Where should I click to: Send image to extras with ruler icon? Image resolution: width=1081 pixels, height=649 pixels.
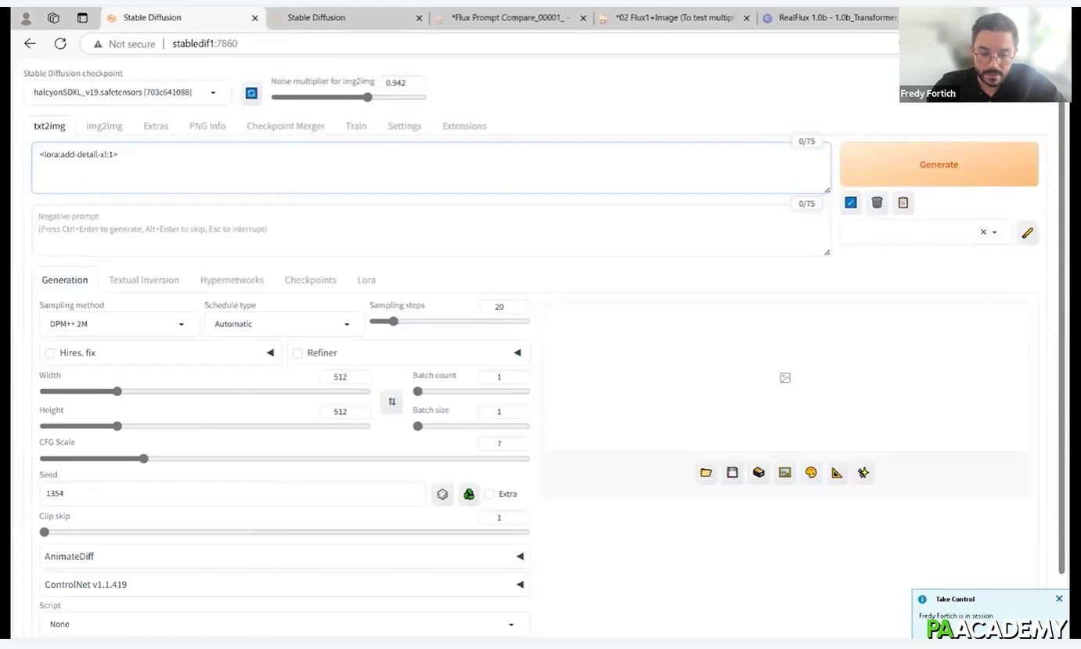click(838, 473)
